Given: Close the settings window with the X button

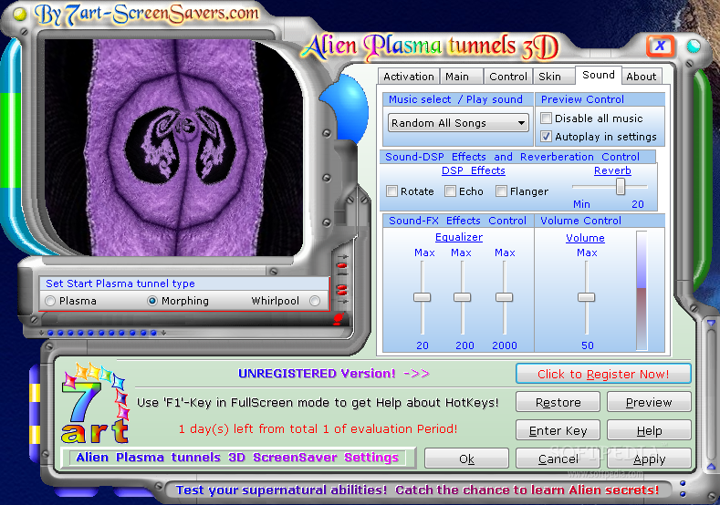Looking at the screenshot, I should (x=661, y=46).
